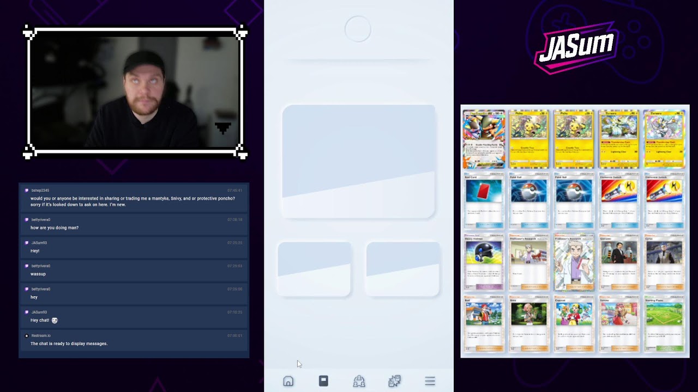Click the timestamp 07:25:03
The width and height of the screenshot is (698, 392).
[235, 266]
